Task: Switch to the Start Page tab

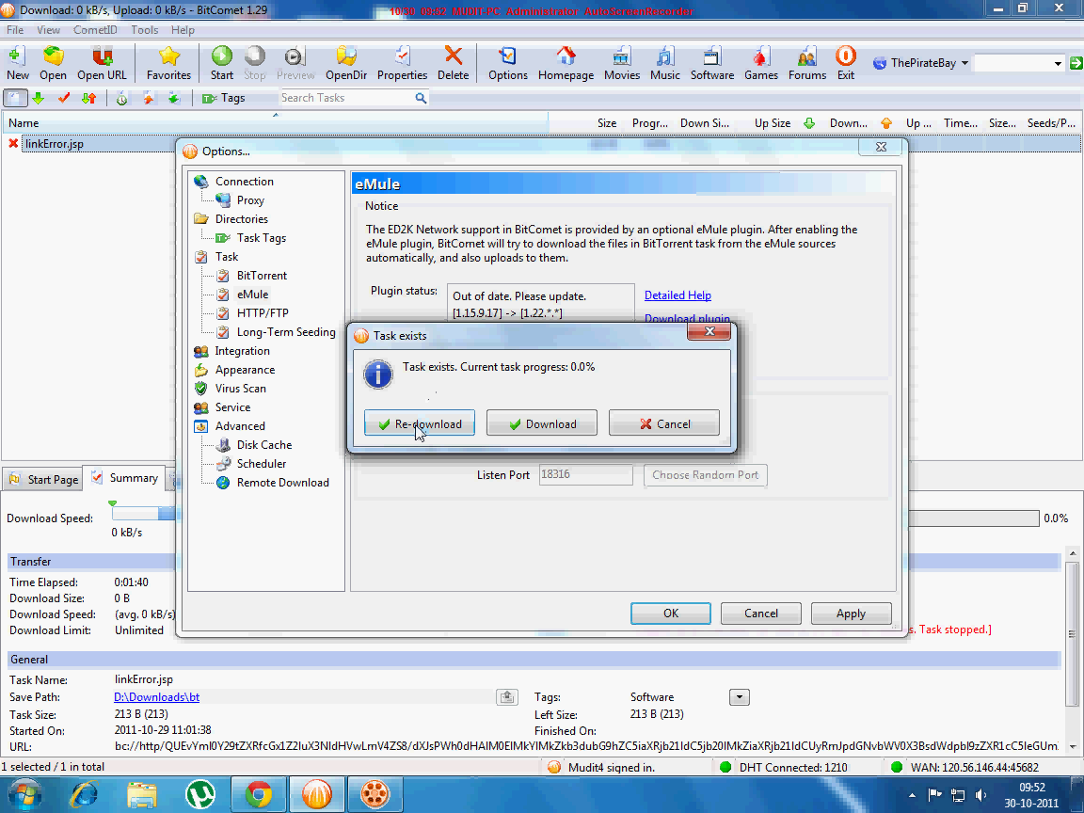Action: point(44,479)
